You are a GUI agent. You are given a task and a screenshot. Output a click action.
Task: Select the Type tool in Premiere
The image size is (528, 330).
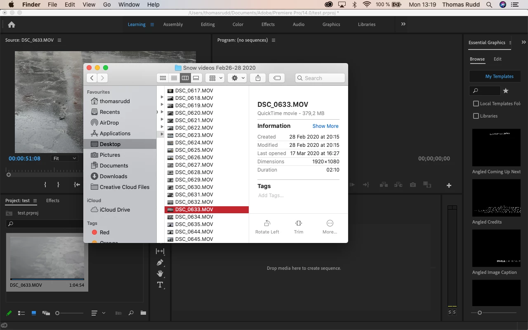[x=160, y=285]
